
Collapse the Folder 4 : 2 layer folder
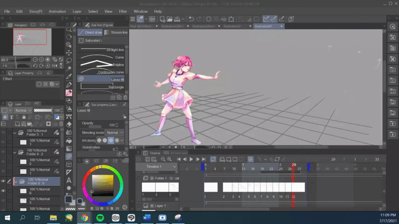tap(15, 152)
